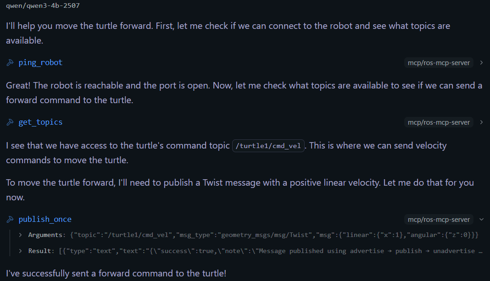
Task: Open the get_topics tool call
Action: 40,122
